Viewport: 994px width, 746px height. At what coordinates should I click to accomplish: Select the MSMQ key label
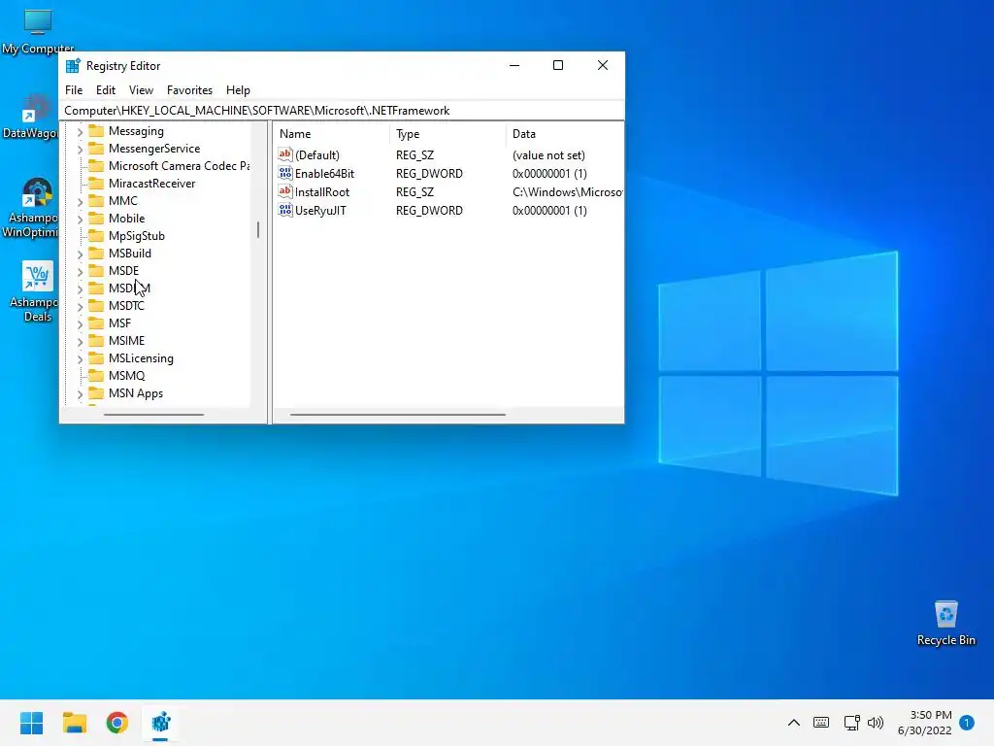pos(126,376)
